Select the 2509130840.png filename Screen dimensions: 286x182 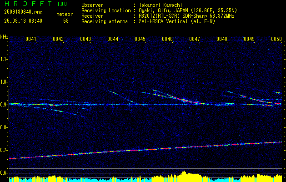click(20, 11)
